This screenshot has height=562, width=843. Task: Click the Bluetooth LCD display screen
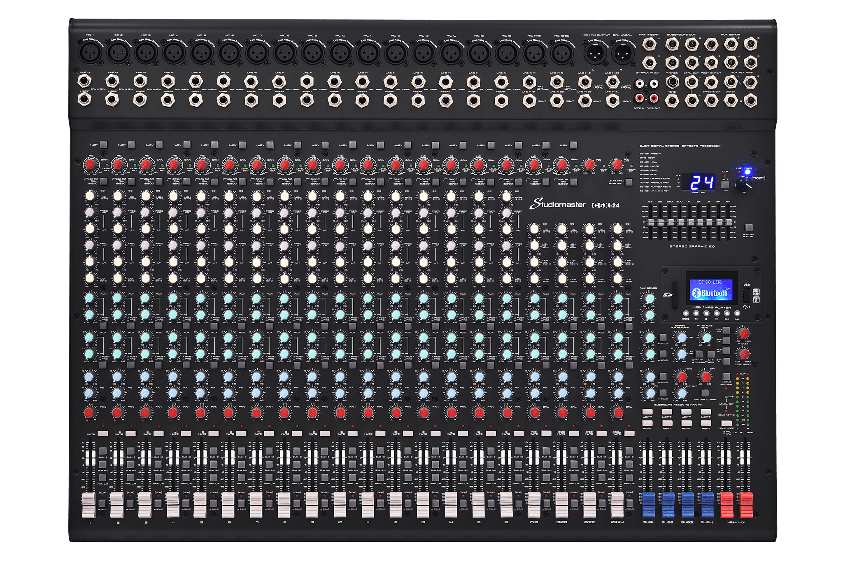click(711, 290)
